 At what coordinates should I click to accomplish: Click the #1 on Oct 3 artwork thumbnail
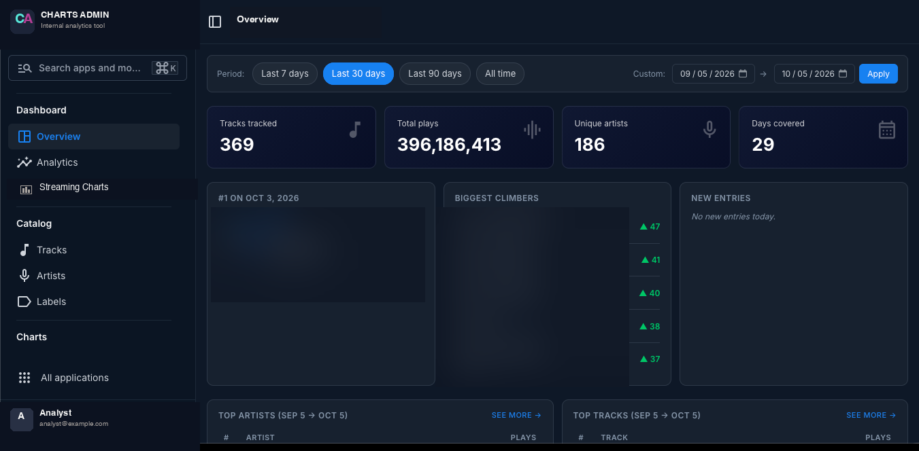point(318,255)
